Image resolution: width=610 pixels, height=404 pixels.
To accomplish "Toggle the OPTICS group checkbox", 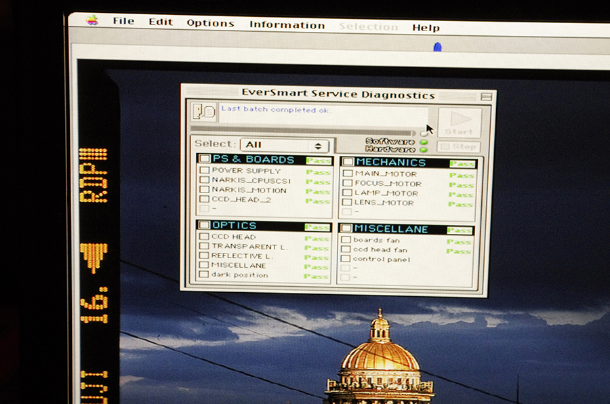I will click(204, 224).
